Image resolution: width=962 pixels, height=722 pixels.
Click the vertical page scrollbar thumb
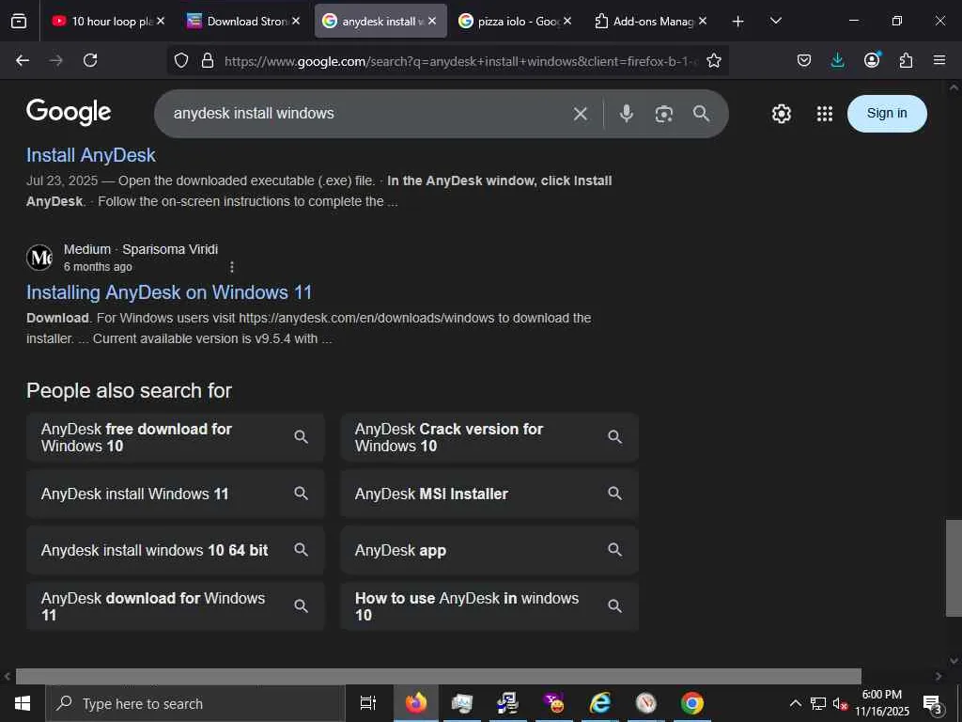(954, 568)
